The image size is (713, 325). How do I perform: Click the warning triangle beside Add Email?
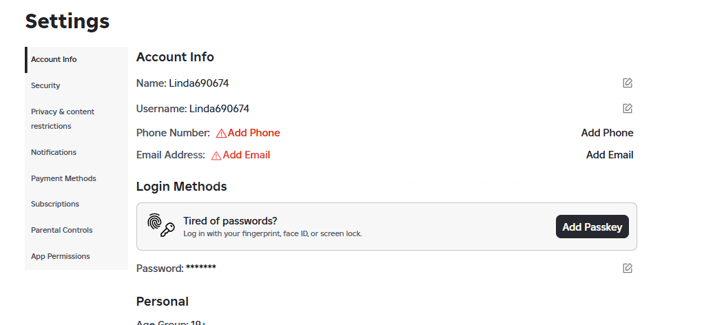[x=216, y=156]
